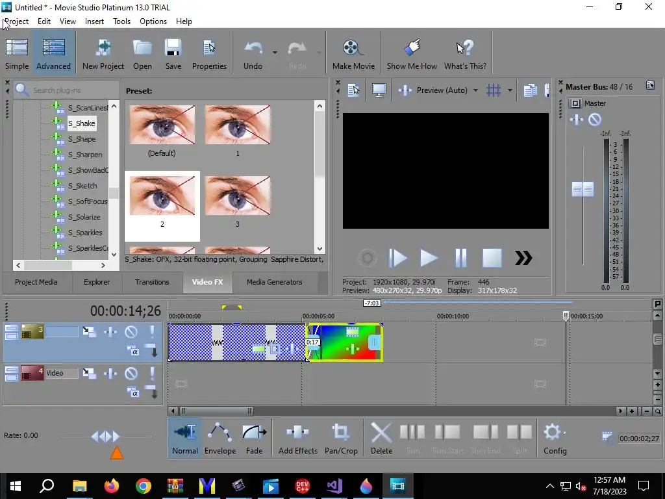Mute the Master bus output
Viewport: 665px width, 499px height.
[595, 120]
